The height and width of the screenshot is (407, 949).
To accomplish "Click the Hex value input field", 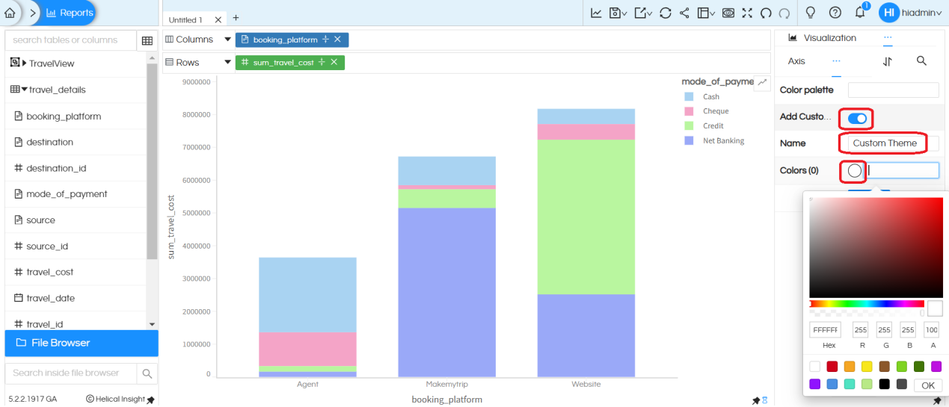I will click(x=825, y=329).
